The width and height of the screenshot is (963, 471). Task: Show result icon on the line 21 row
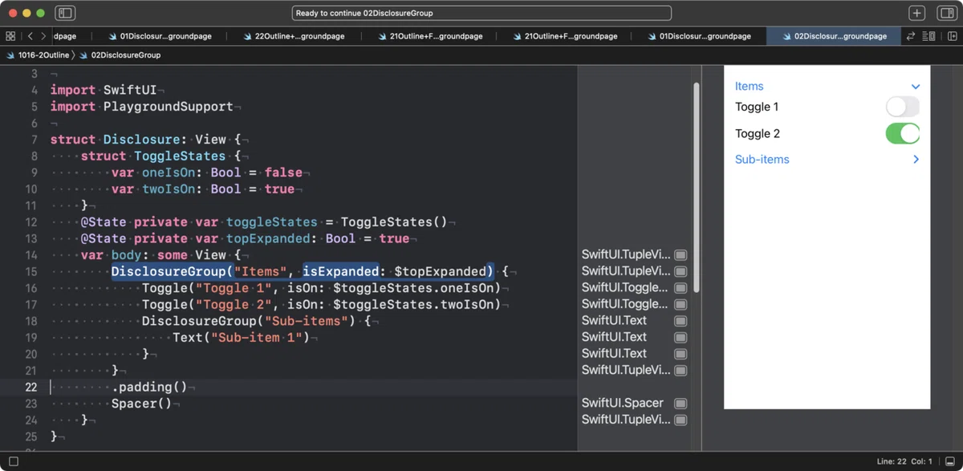tap(681, 371)
